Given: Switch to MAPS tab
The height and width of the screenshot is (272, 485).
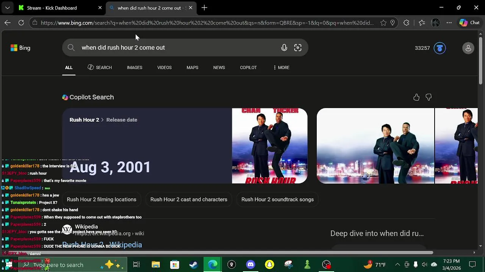Looking at the screenshot, I should pos(192,68).
